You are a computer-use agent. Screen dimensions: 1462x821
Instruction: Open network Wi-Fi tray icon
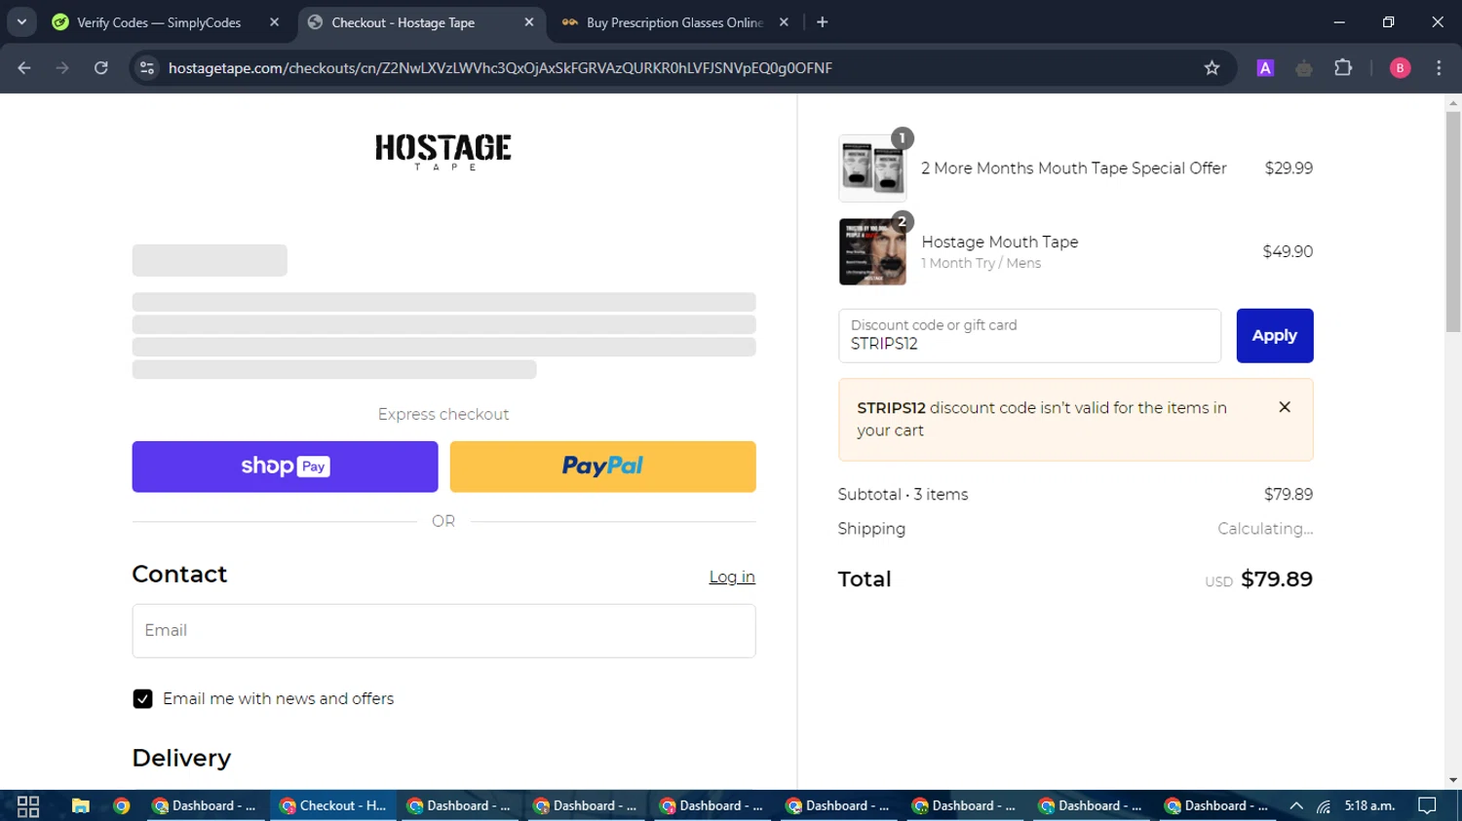tap(1324, 805)
